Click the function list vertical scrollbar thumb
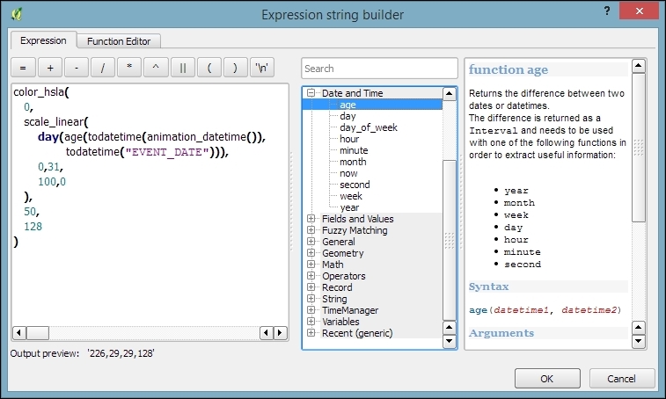The image size is (666, 399). coord(449,240)
